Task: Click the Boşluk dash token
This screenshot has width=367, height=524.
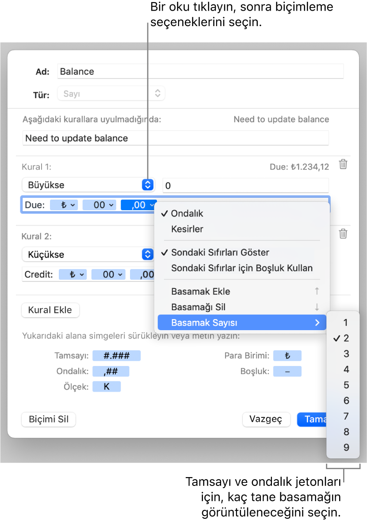Action: coord(287,371)
